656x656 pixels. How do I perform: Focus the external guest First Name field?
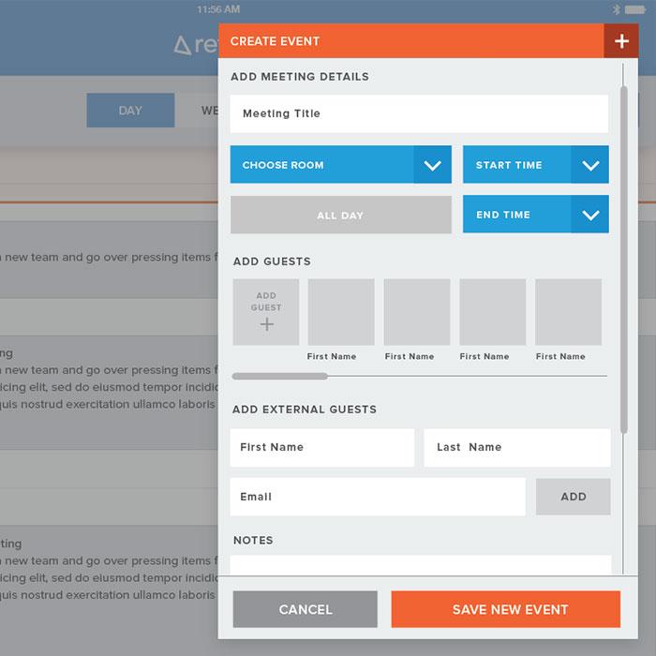[321, 448]
